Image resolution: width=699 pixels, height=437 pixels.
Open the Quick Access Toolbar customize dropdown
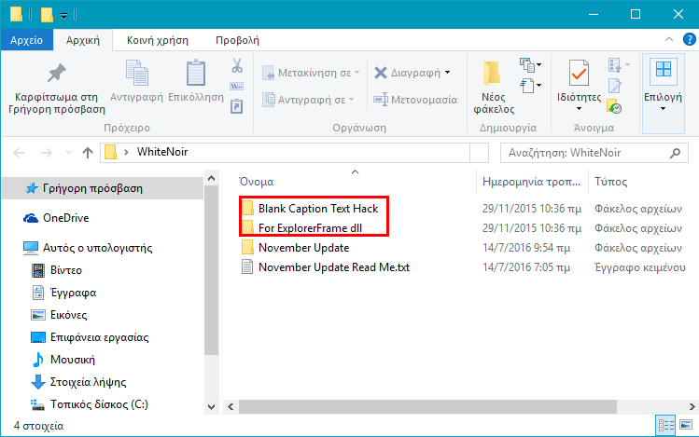(x=63, y=16)
